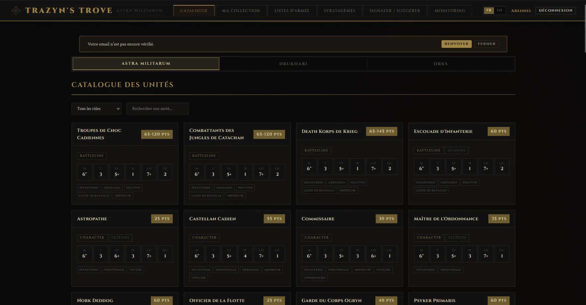The width and height of the screenshot is (586, 305).
Task: Go to Ma Collection tab
Action: (241, 11)
